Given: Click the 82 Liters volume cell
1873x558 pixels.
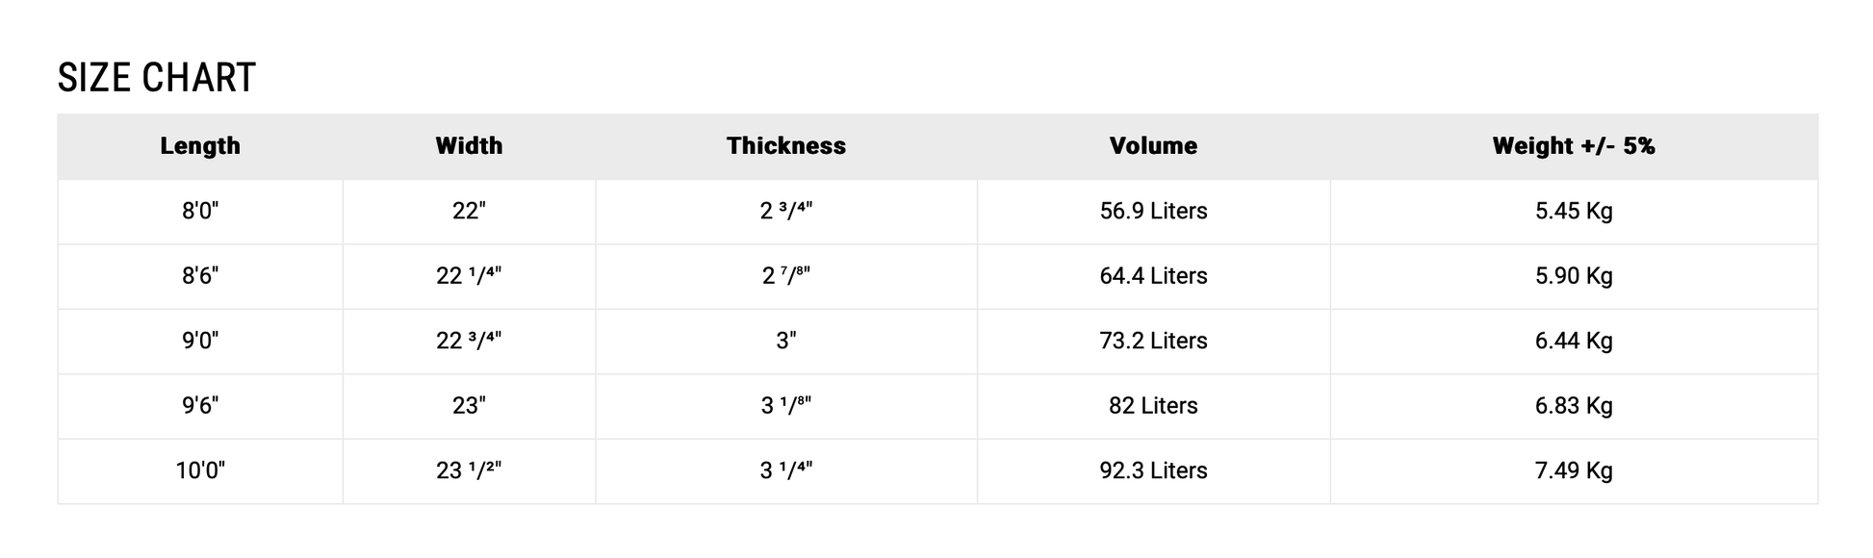Looking at the screenshot, I should tap(1153, 406).
